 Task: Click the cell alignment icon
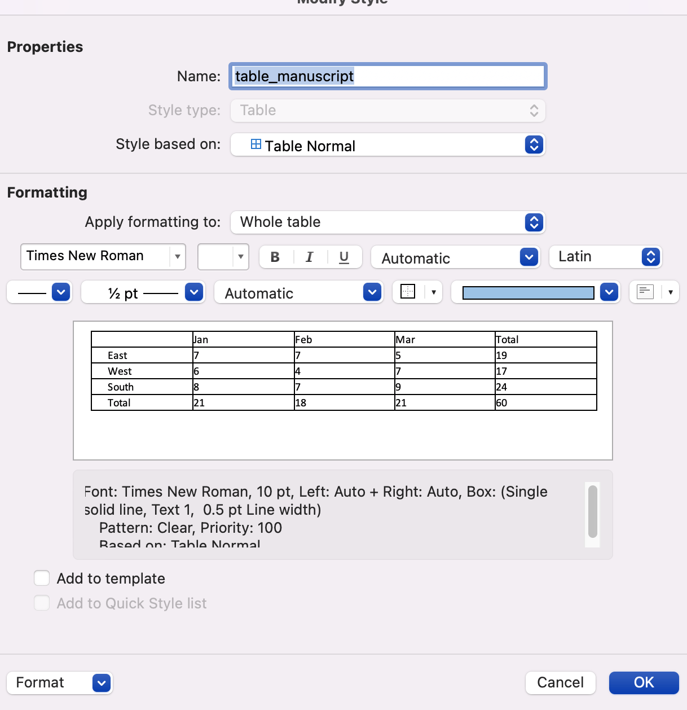click(645, 292)
